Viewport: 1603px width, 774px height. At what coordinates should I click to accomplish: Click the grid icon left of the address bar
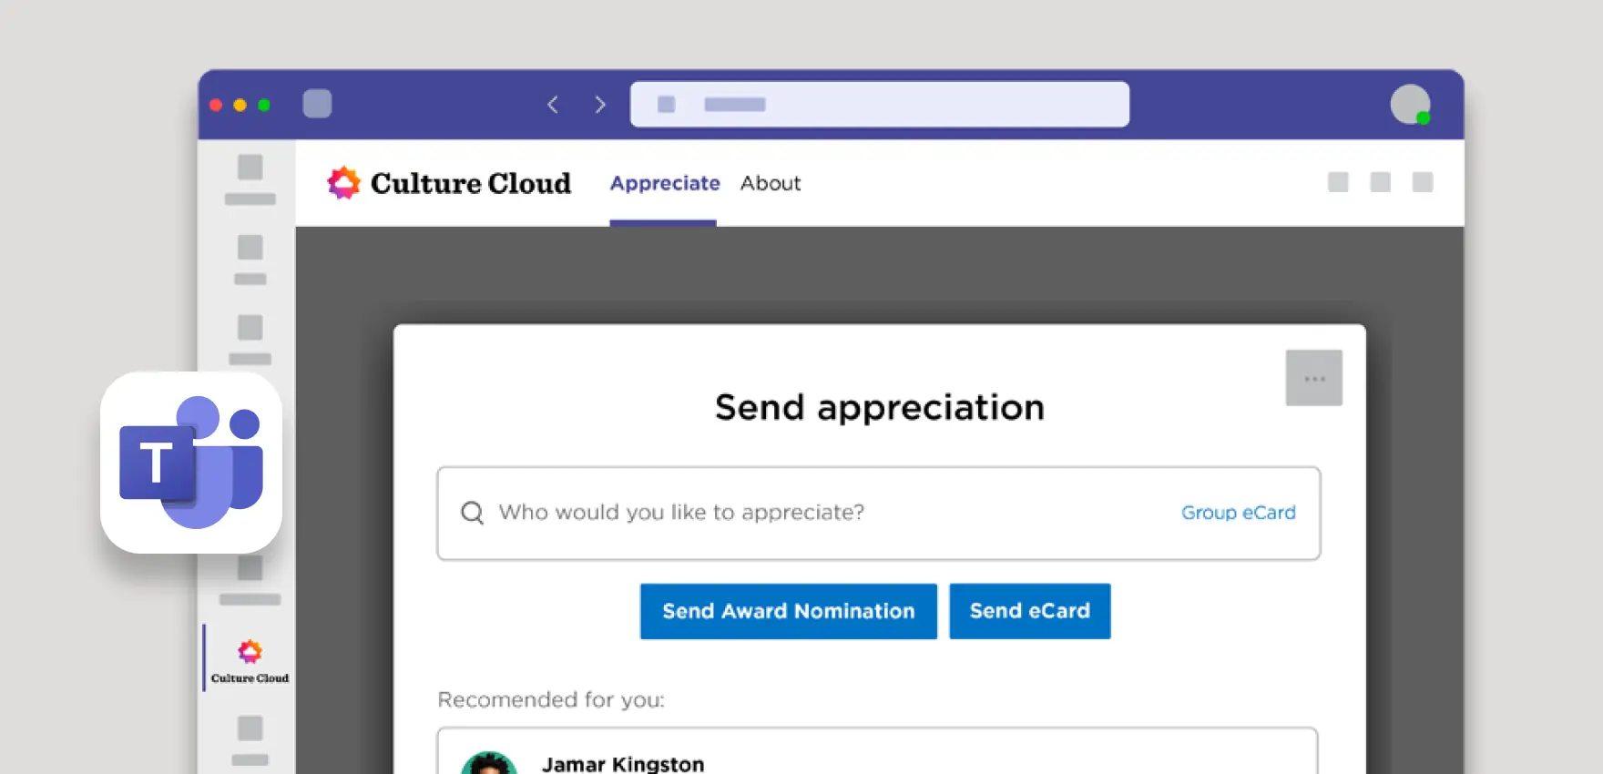[x=317, y=103]
